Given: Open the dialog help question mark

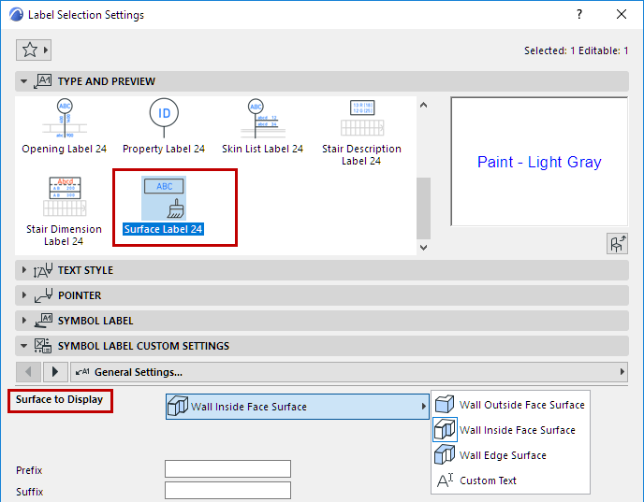Looking at the screenshot, I should pos(579,14).
